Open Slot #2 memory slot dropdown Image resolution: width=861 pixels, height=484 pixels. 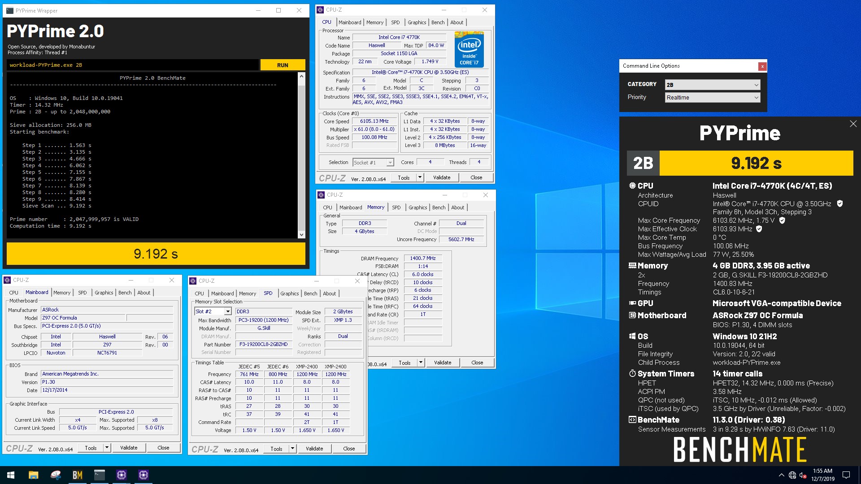[213, 311]
